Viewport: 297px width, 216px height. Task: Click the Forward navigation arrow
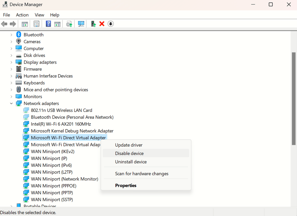point(13,24)
